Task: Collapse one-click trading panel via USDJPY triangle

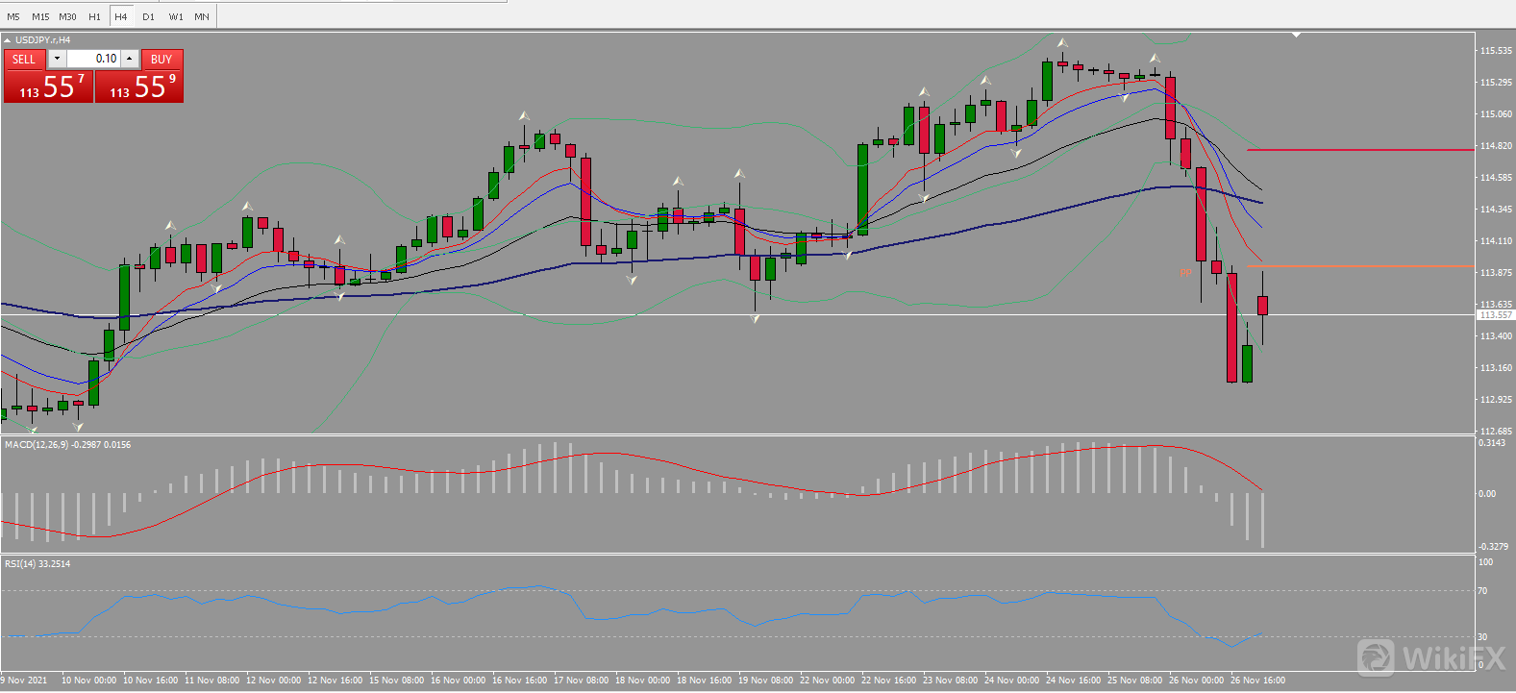Action: tap(8, 40)
